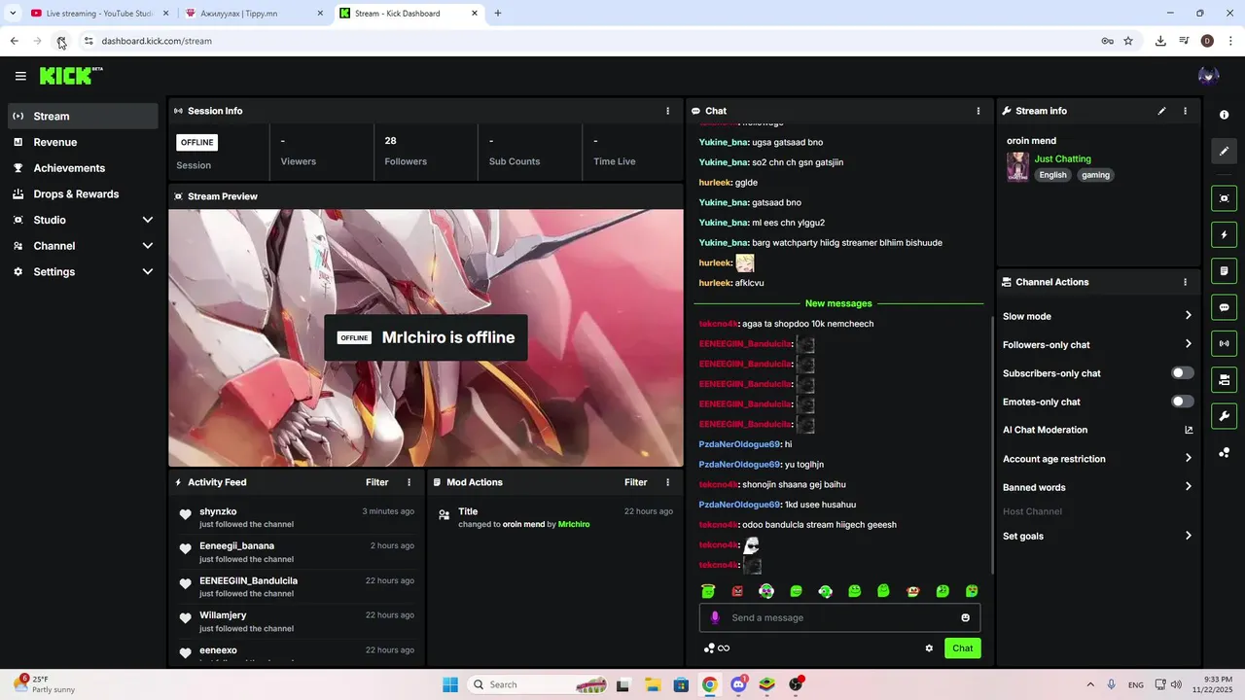
Task: Open Slow mode options chevron
Action: coord(1188,316)
